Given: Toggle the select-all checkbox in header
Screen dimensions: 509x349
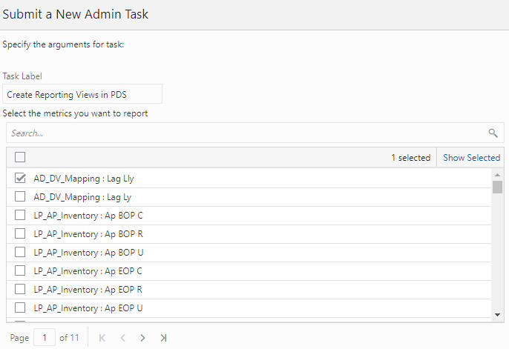Looking at the screenshot, I should click(20, 157).
